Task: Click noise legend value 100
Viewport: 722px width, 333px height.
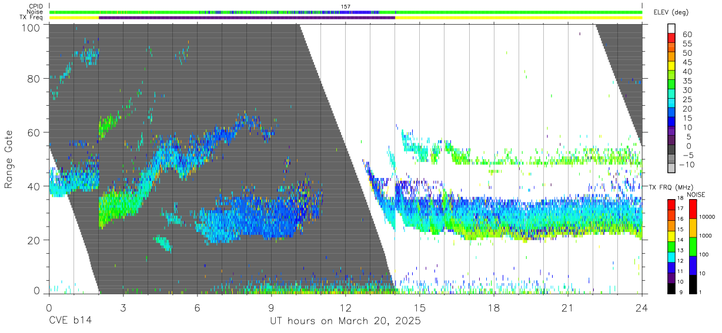Action: tap(704, 254)
